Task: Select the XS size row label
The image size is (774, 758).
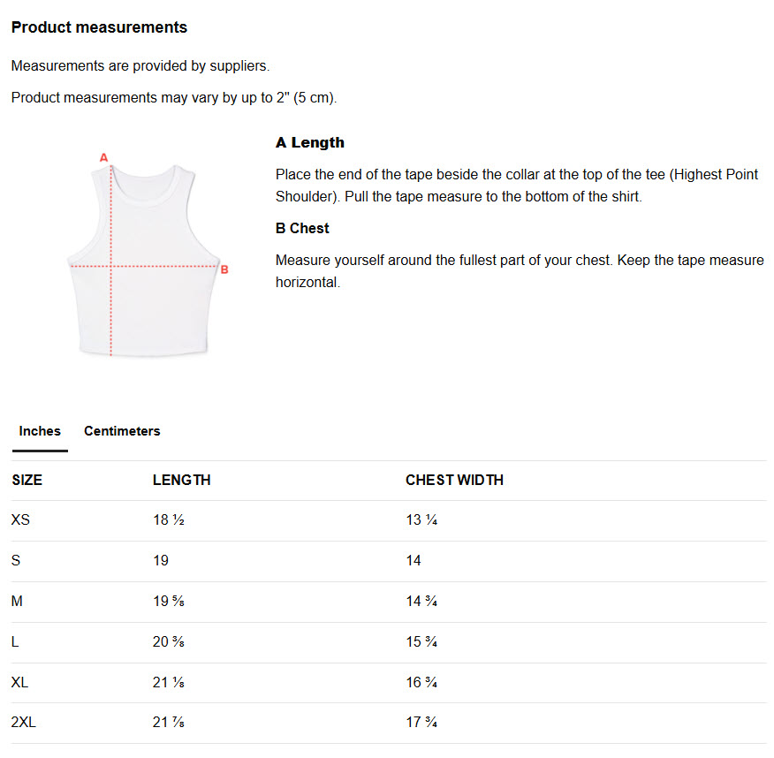Action: click(x=20, y=519)
